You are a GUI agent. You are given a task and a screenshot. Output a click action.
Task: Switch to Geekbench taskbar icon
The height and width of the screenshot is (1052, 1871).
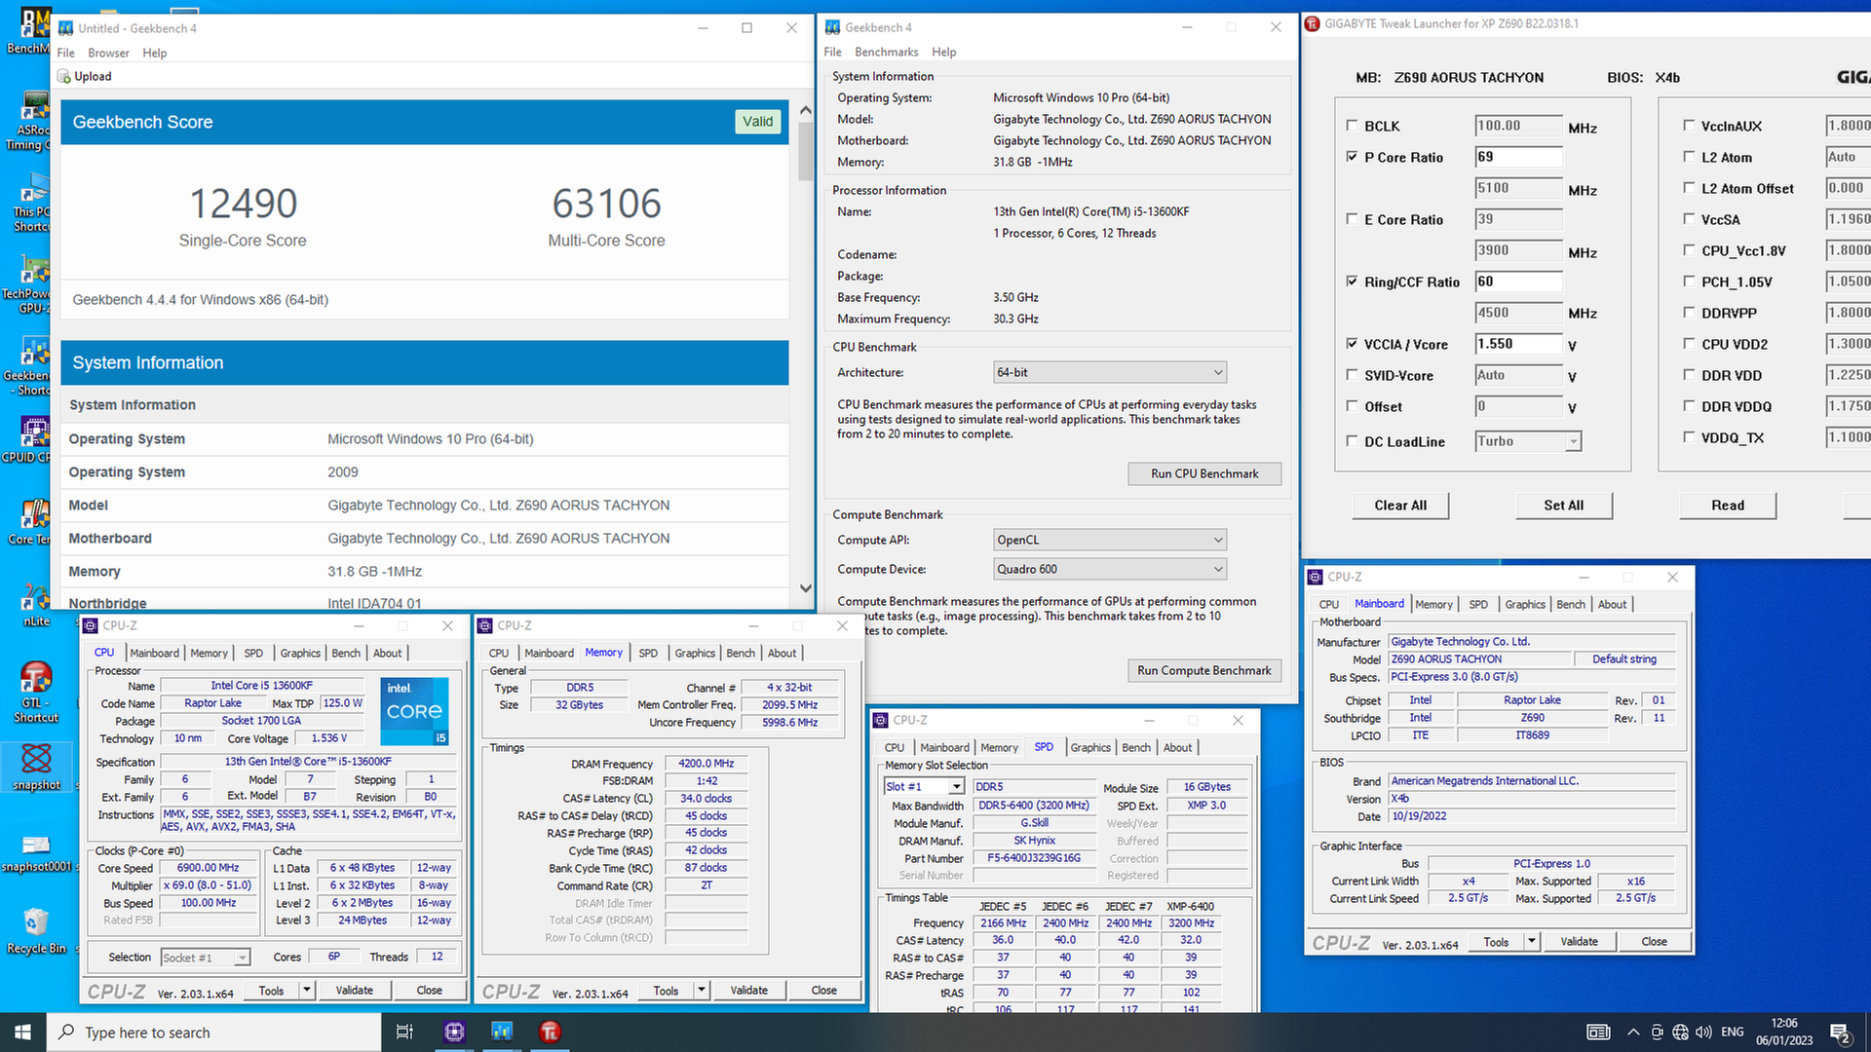[x=502, y=1033]
